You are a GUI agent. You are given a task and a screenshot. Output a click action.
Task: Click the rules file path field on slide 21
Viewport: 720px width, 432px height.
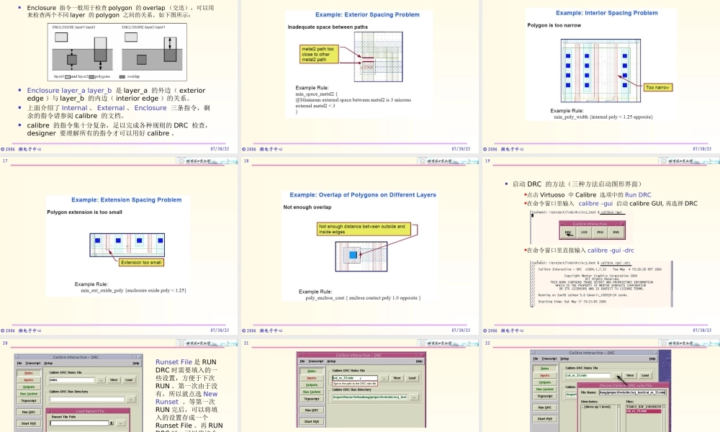pos(356,378)
